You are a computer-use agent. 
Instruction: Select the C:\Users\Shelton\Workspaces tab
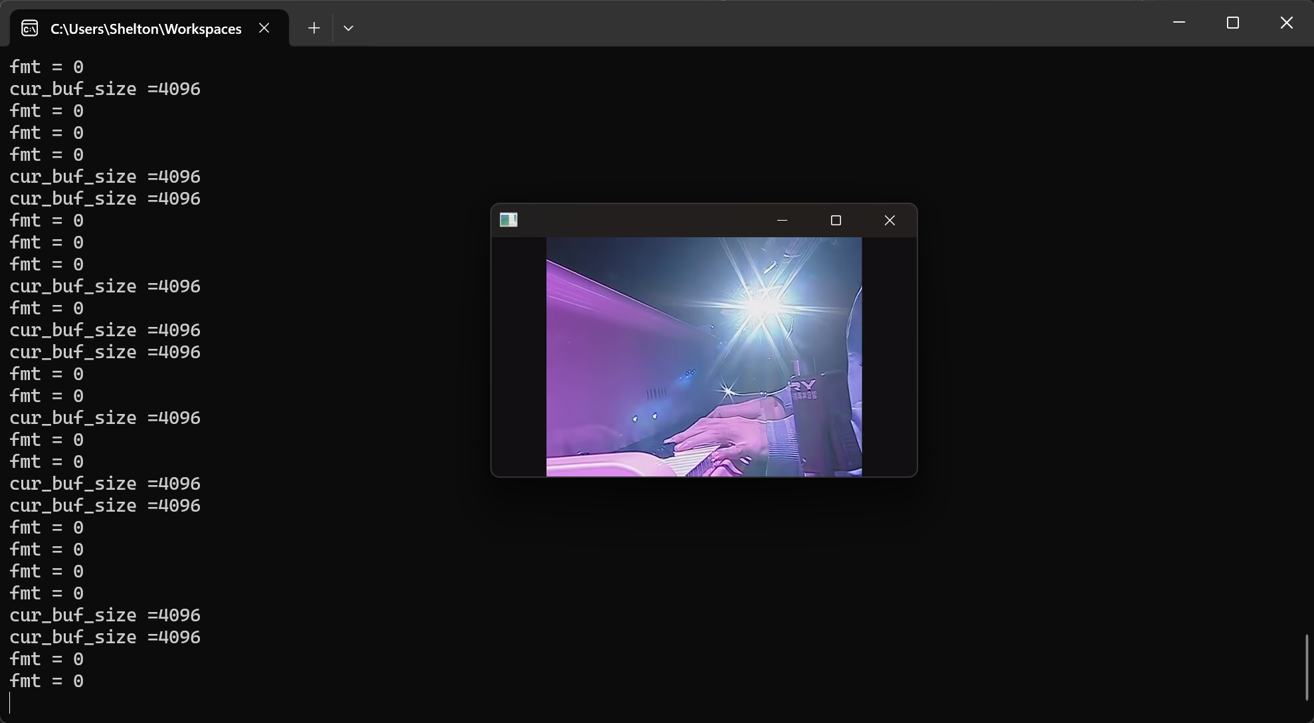pos(145,29)
